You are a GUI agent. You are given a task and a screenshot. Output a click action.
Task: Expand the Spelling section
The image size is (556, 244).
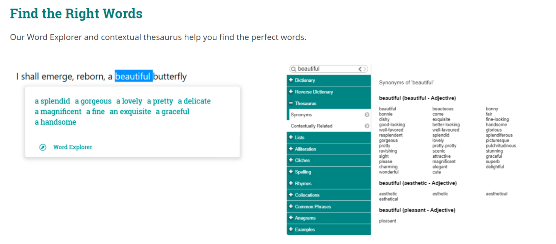pos(329,172)
